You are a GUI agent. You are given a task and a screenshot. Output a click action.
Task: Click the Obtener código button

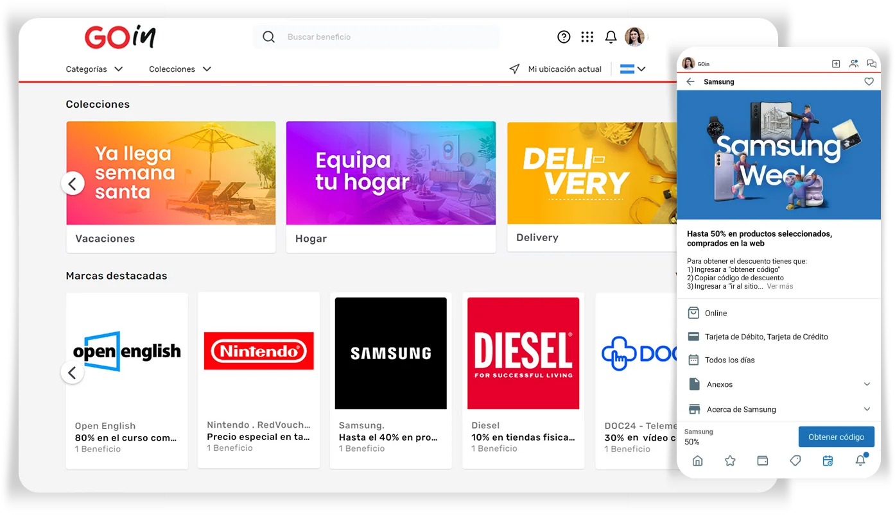click(x=837, y=437)
